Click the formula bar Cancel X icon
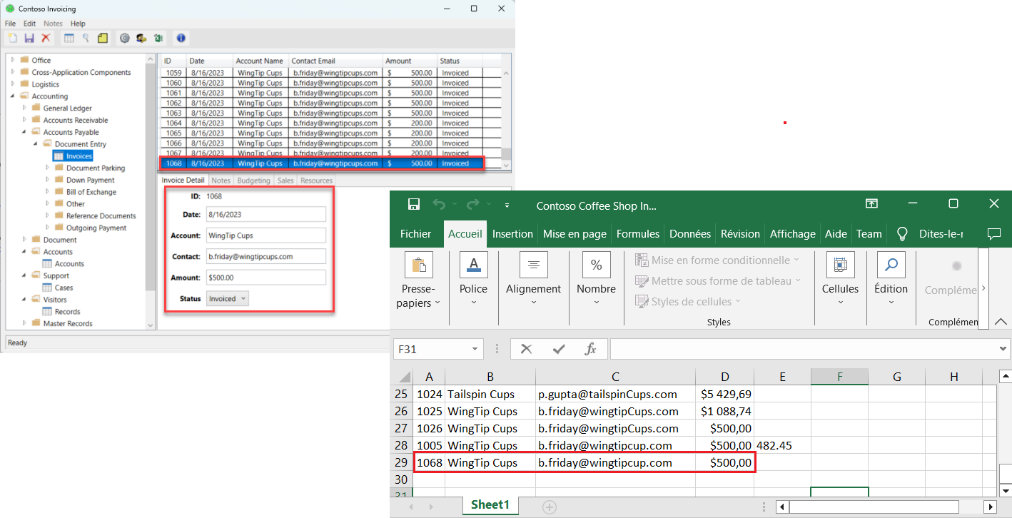This screenshot has width=1012, height=518. coord(526,349)
